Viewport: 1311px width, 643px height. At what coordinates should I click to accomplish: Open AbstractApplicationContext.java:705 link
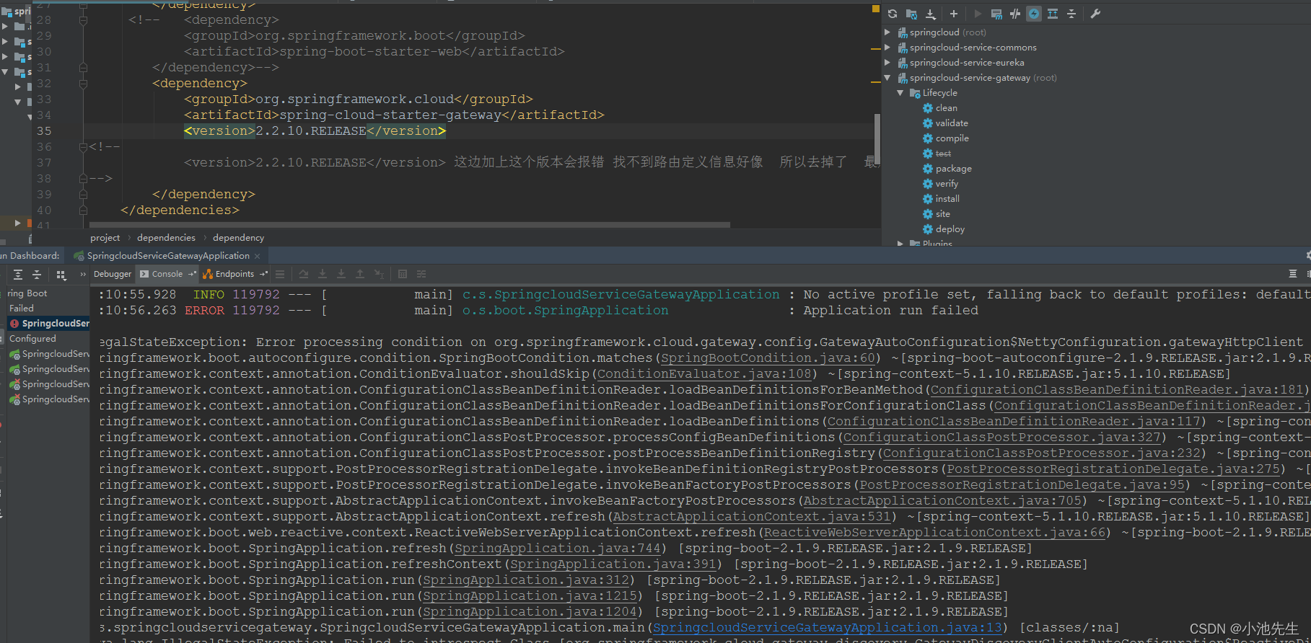943,501
